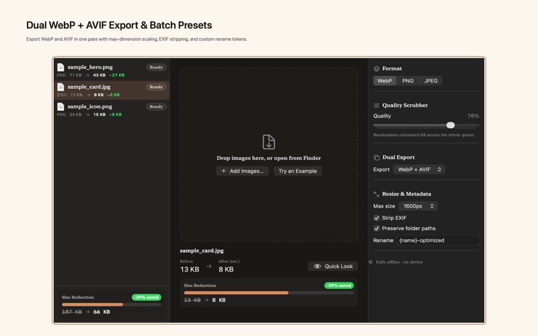Open the Export WebP + AVIF dropdown
The image size is (538, 336).
click(x=419, y=169)
